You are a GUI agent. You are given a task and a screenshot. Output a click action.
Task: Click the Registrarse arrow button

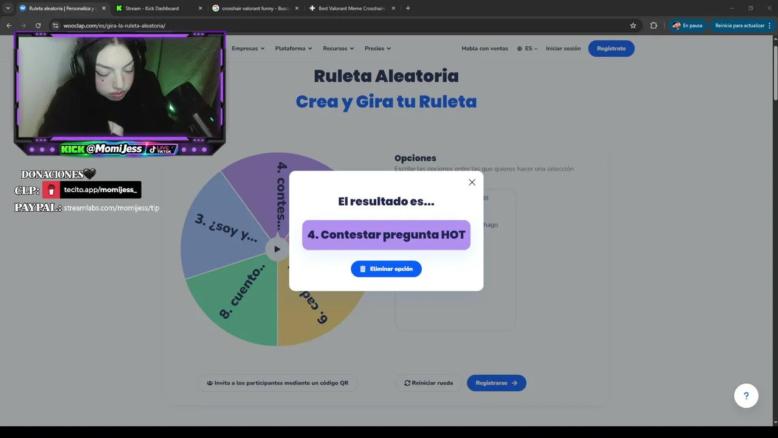[497, 383]
